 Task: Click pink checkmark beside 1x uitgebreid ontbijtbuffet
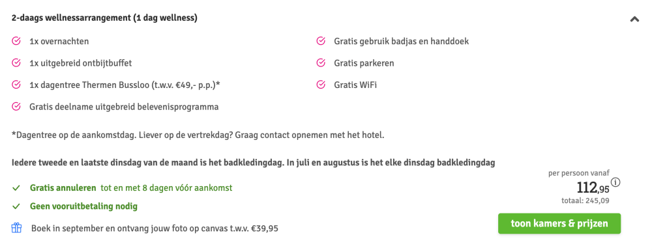tap(16, 63)
